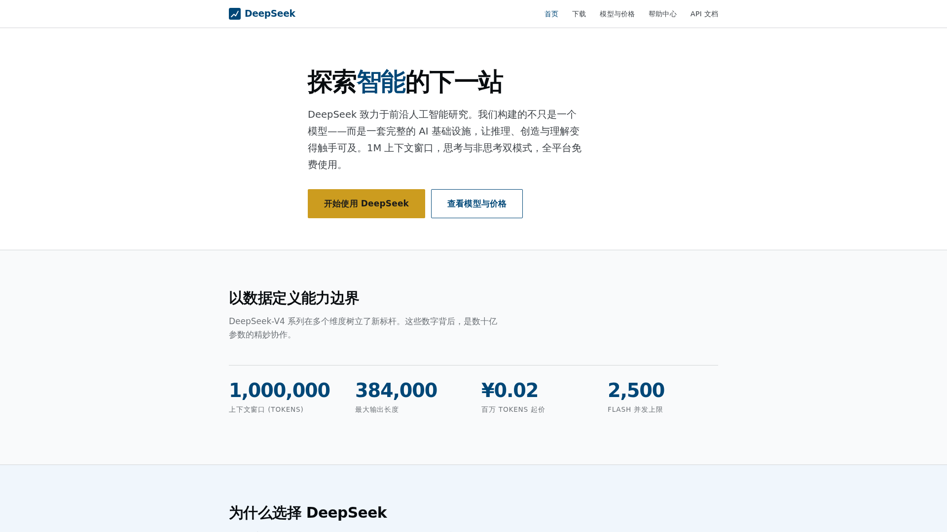Open the 模型与价格 nav item

617,14
